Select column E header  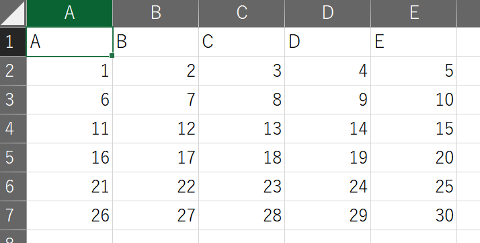tap(414, 13)
